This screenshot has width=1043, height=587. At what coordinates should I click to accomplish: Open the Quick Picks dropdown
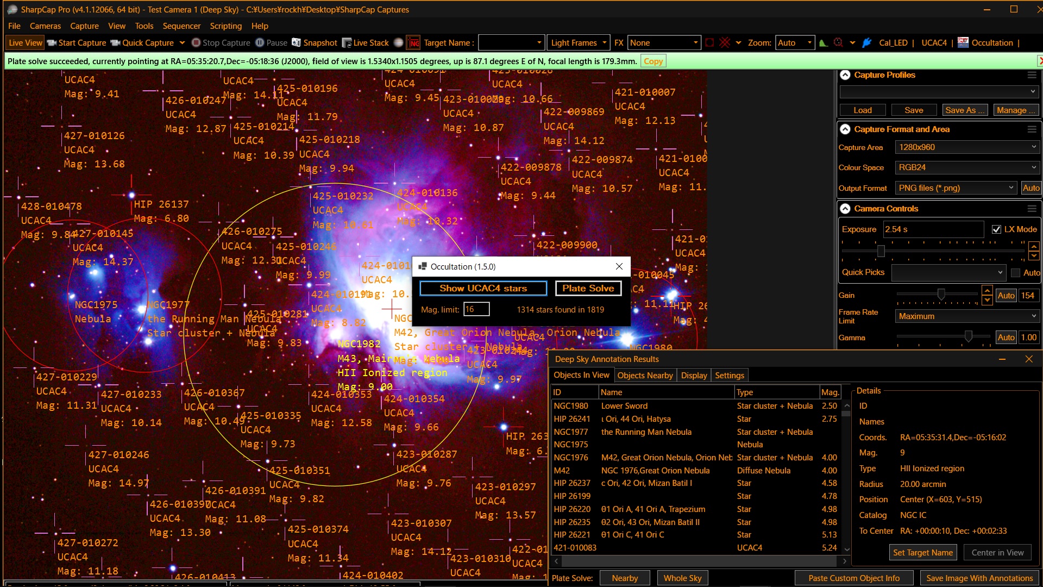(x=948, y=273)
